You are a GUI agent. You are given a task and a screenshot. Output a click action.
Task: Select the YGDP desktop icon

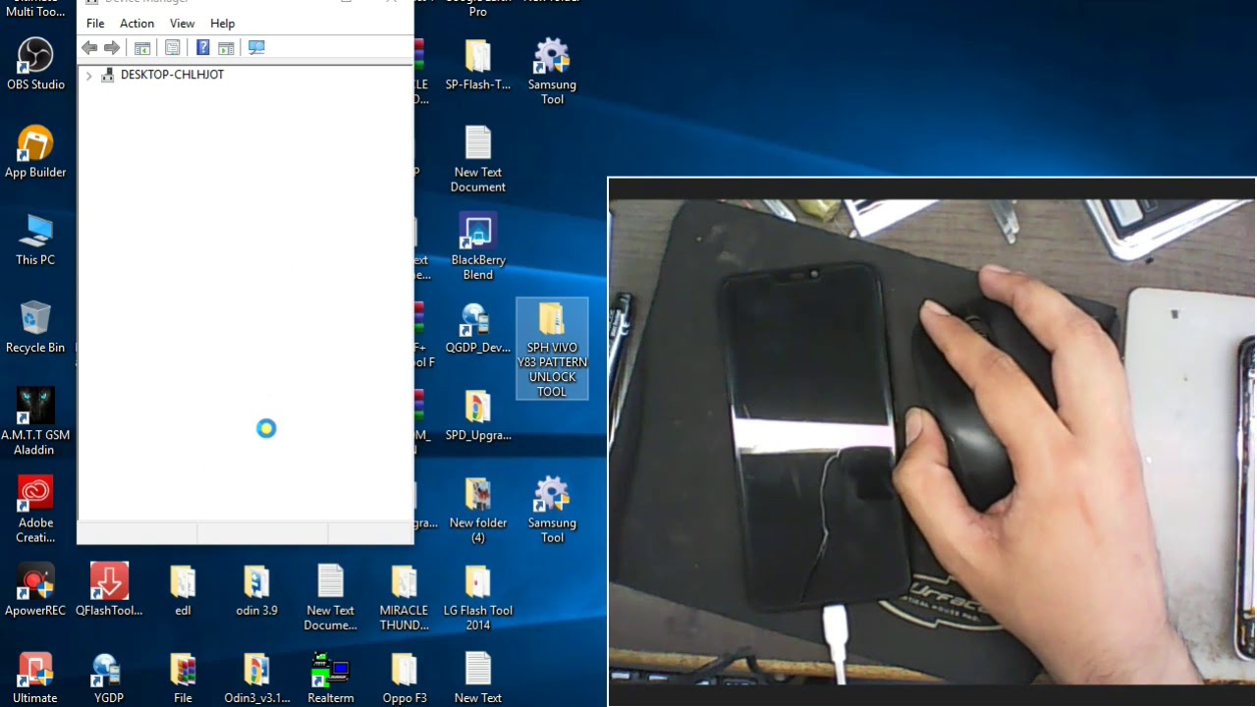[x=109, y=679]
